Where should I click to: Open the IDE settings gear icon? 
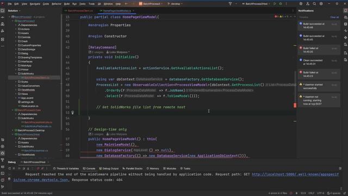321,4
